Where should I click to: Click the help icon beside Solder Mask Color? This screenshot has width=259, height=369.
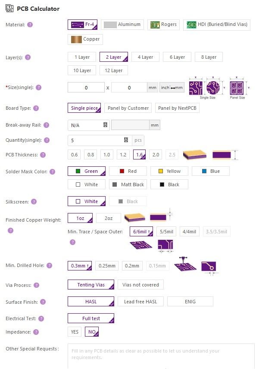52,172
